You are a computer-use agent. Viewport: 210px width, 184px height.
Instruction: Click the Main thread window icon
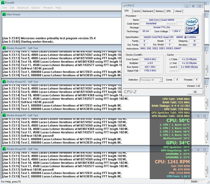click(4, 14)
